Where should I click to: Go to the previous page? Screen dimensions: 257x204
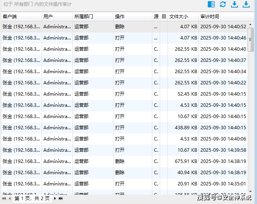click(x=10, y=199)
